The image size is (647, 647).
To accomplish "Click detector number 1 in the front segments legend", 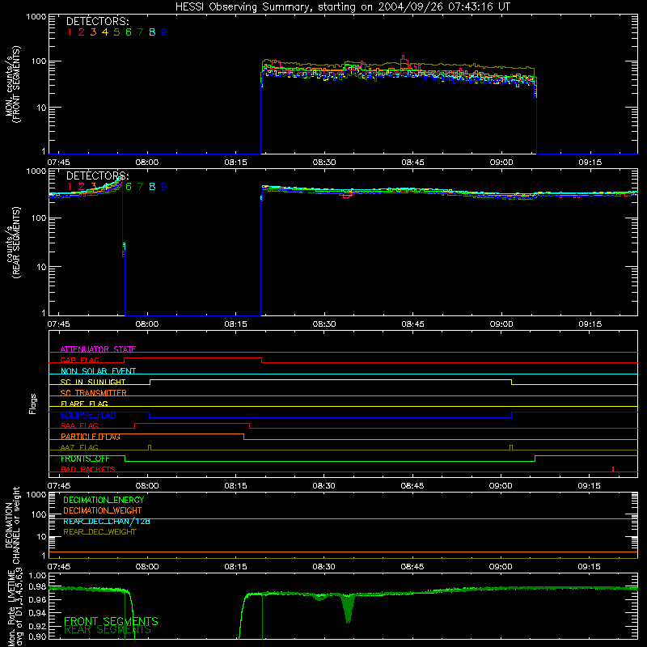I will [x=70, y=32].
